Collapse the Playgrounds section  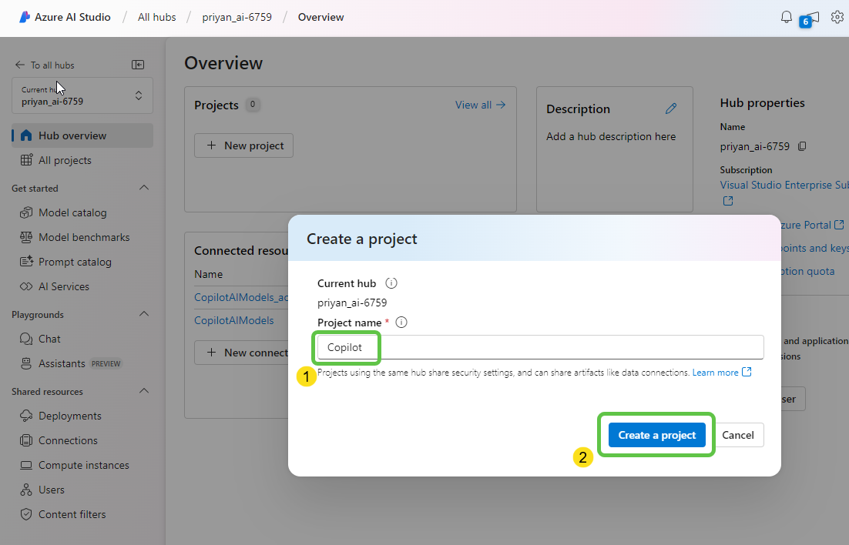[143, 314]
